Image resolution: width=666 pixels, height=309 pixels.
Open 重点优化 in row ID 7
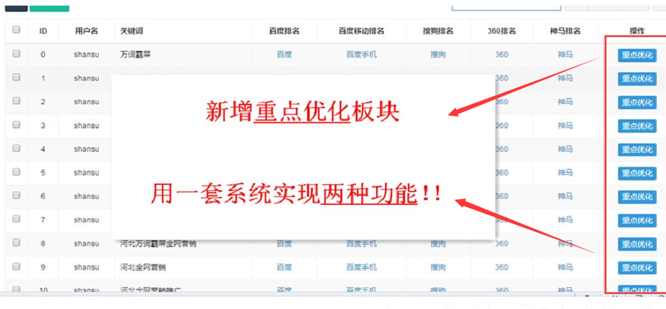click(x=637, y=220)
